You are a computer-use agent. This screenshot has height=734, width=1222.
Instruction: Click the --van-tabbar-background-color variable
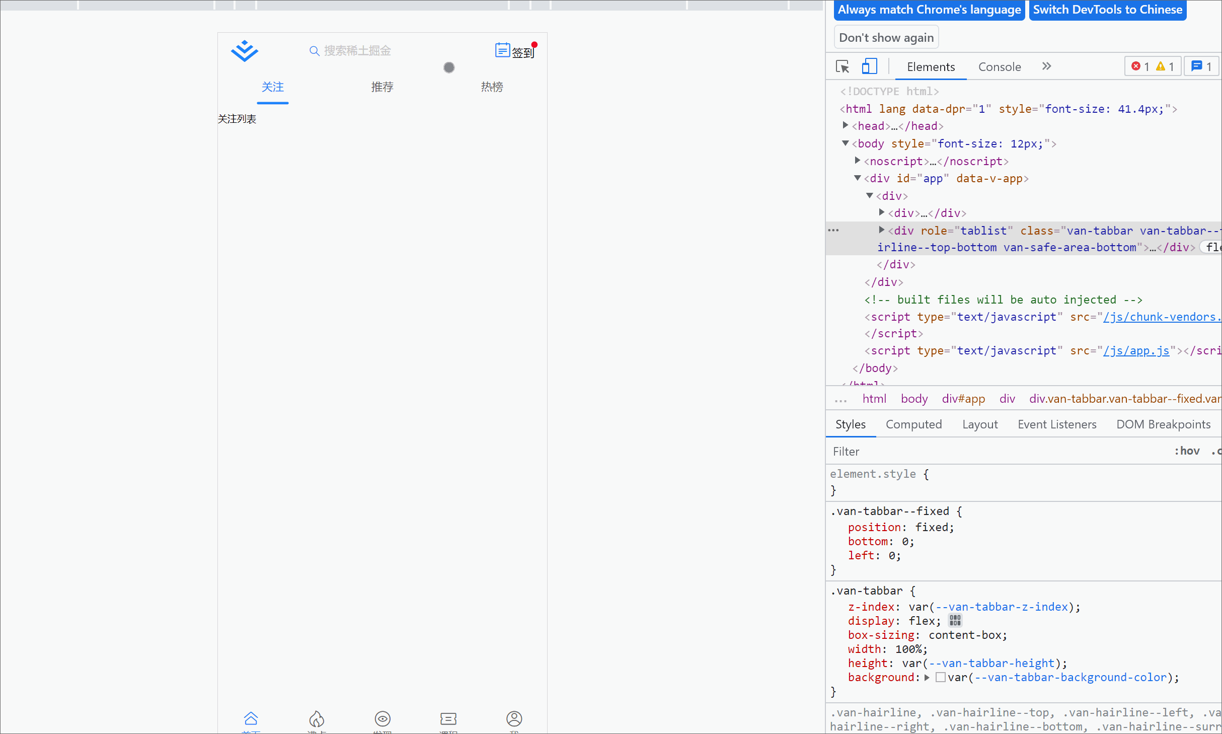click(1071, 677)
